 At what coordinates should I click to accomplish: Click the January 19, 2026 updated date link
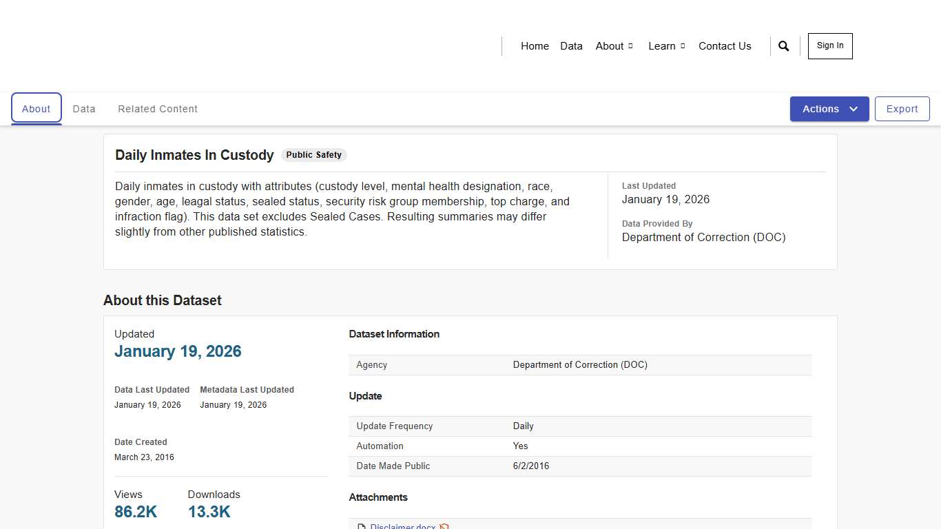pyautogui.click(x=178, y=351)
